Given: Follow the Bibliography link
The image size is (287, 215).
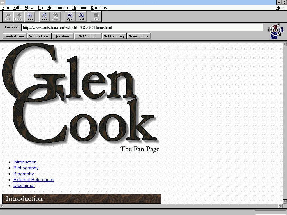Looking at the screenshot, I should pyautogui.click(x=26, y=168).
